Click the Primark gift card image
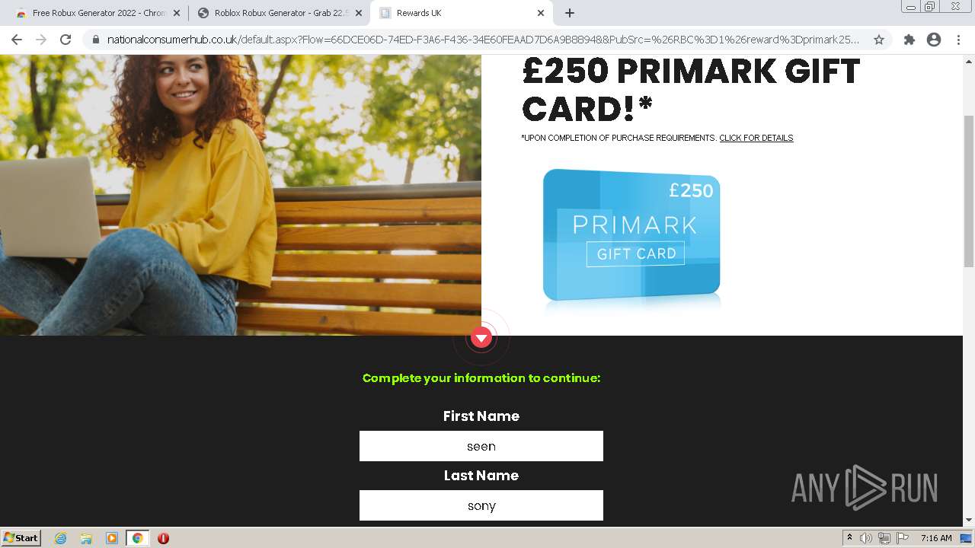This screenshot has height=548, width=975. click(631, 235)
